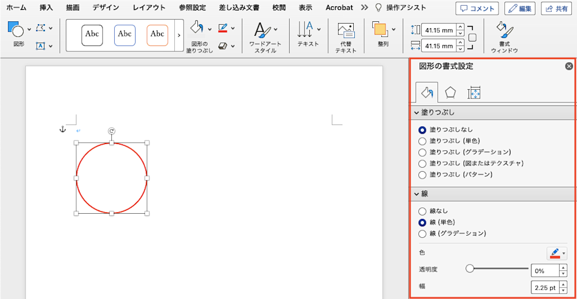The image size is (577, 299).
Task: Close the 図形の書式設定 pane
Action: (569, 66)
